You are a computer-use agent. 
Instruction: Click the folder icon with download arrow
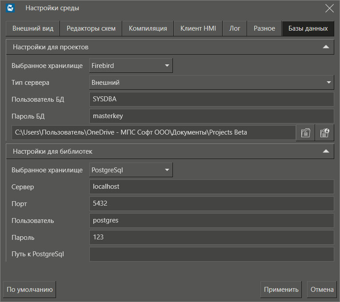pos(324,132)
